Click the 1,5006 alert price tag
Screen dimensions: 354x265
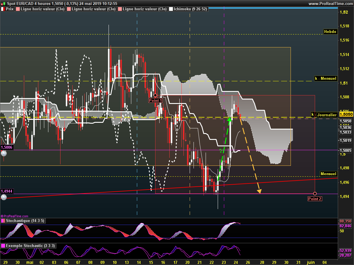click(7, 147)
